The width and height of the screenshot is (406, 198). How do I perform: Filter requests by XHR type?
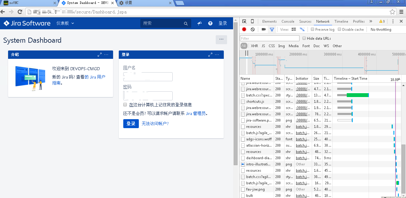(254, 46)
